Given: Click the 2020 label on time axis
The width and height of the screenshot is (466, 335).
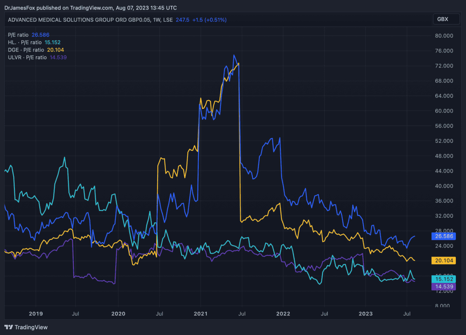Looking at the screenshot, I should pyautogui.click(x=118, y=314).
